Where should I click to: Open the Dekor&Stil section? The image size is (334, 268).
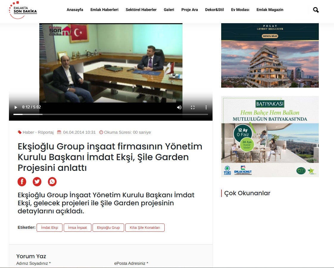(x=214, y=10)
